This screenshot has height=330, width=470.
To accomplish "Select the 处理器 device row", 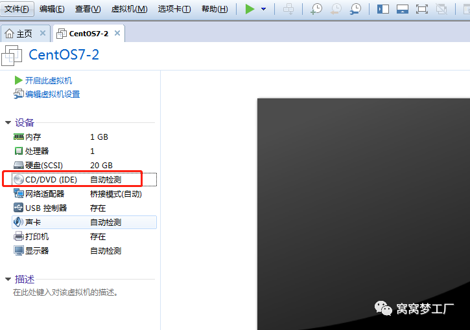I will [84, 151].
